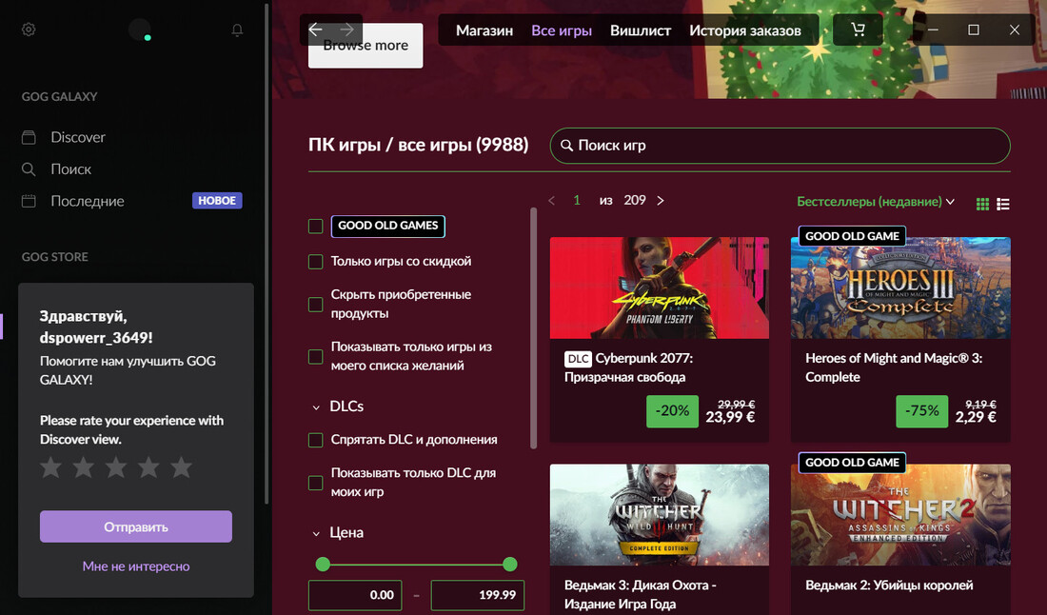Image resolution: width=1047 pixels, height=615 pixels.
Task: Enable Скрыть приобретенные продукты checkbox
Action: (x=316, y=305)
